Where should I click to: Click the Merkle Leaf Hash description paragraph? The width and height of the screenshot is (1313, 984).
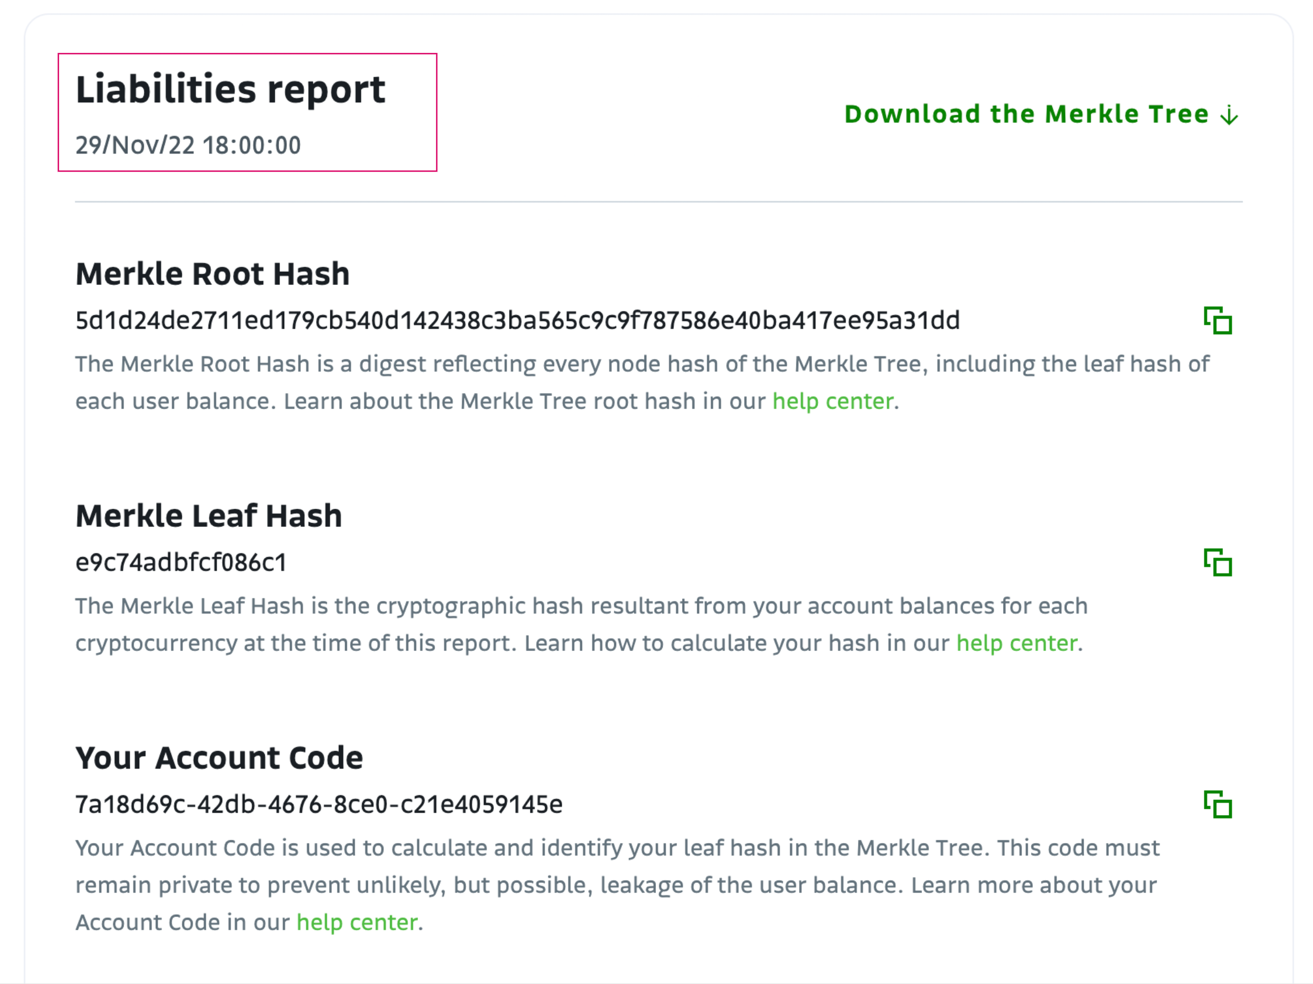pyautogui.click(x=581, y=624)
